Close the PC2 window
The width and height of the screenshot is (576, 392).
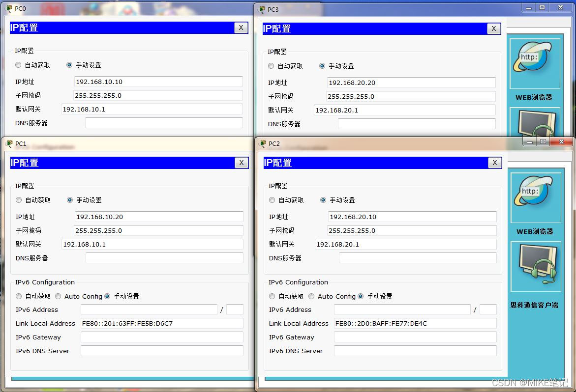pos(561,142)
